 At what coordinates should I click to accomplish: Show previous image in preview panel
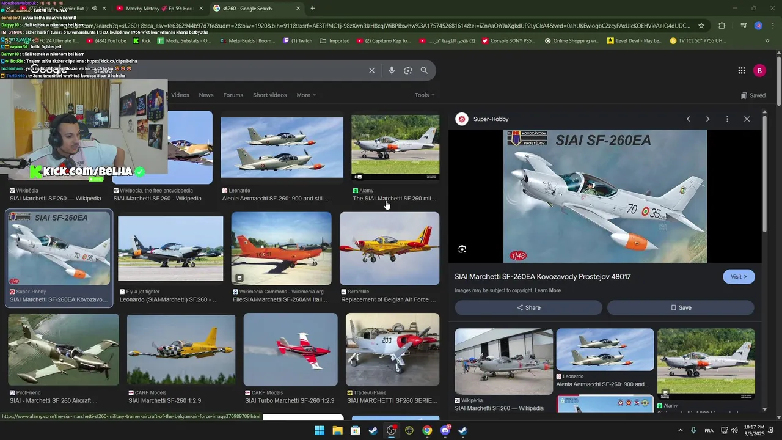pyautogui.click(x=688, y=119)
